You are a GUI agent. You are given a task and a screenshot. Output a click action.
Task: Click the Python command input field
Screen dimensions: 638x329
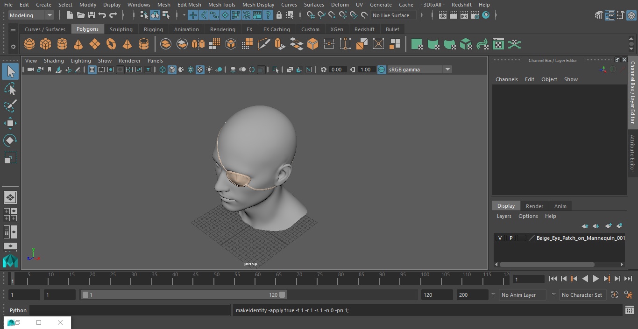point(130,310)
